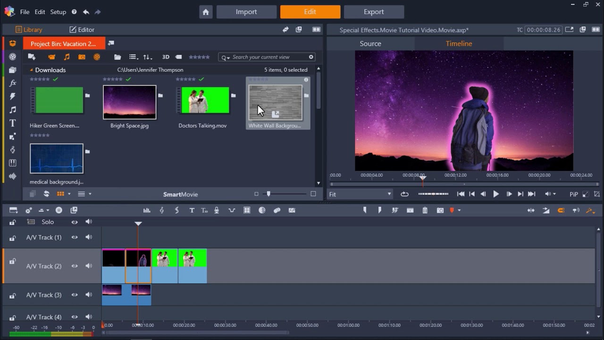
Task: Hide A/V Track (3) with eye icon
Action: pos(74,295)
